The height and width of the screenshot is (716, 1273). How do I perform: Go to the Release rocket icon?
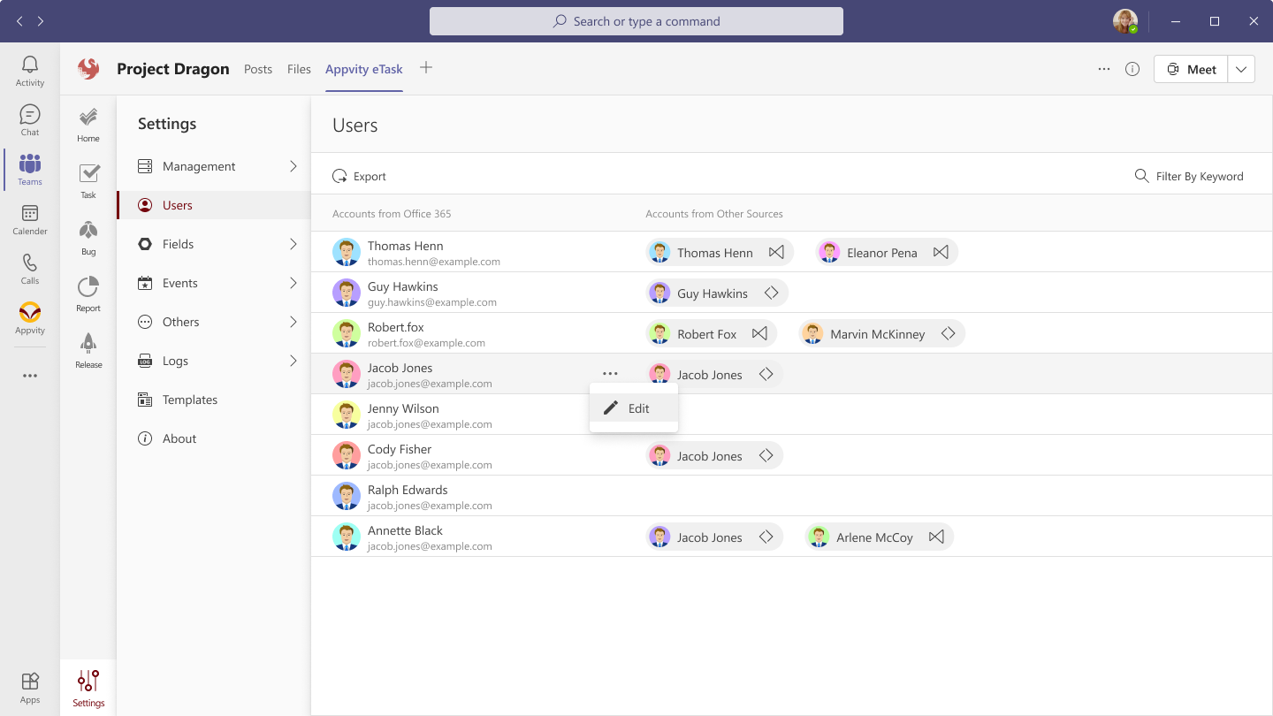coord(88,350)
